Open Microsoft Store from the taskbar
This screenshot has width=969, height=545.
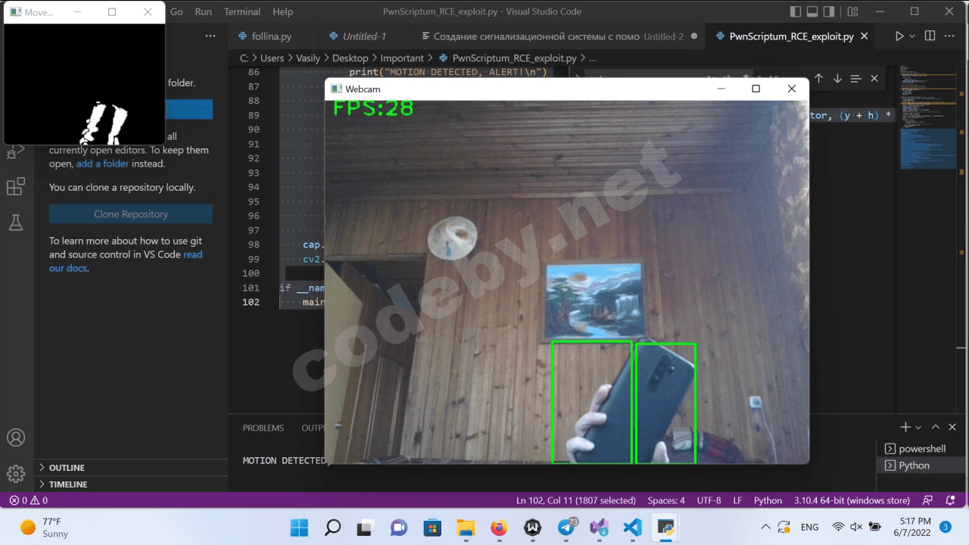coord(432,528)
